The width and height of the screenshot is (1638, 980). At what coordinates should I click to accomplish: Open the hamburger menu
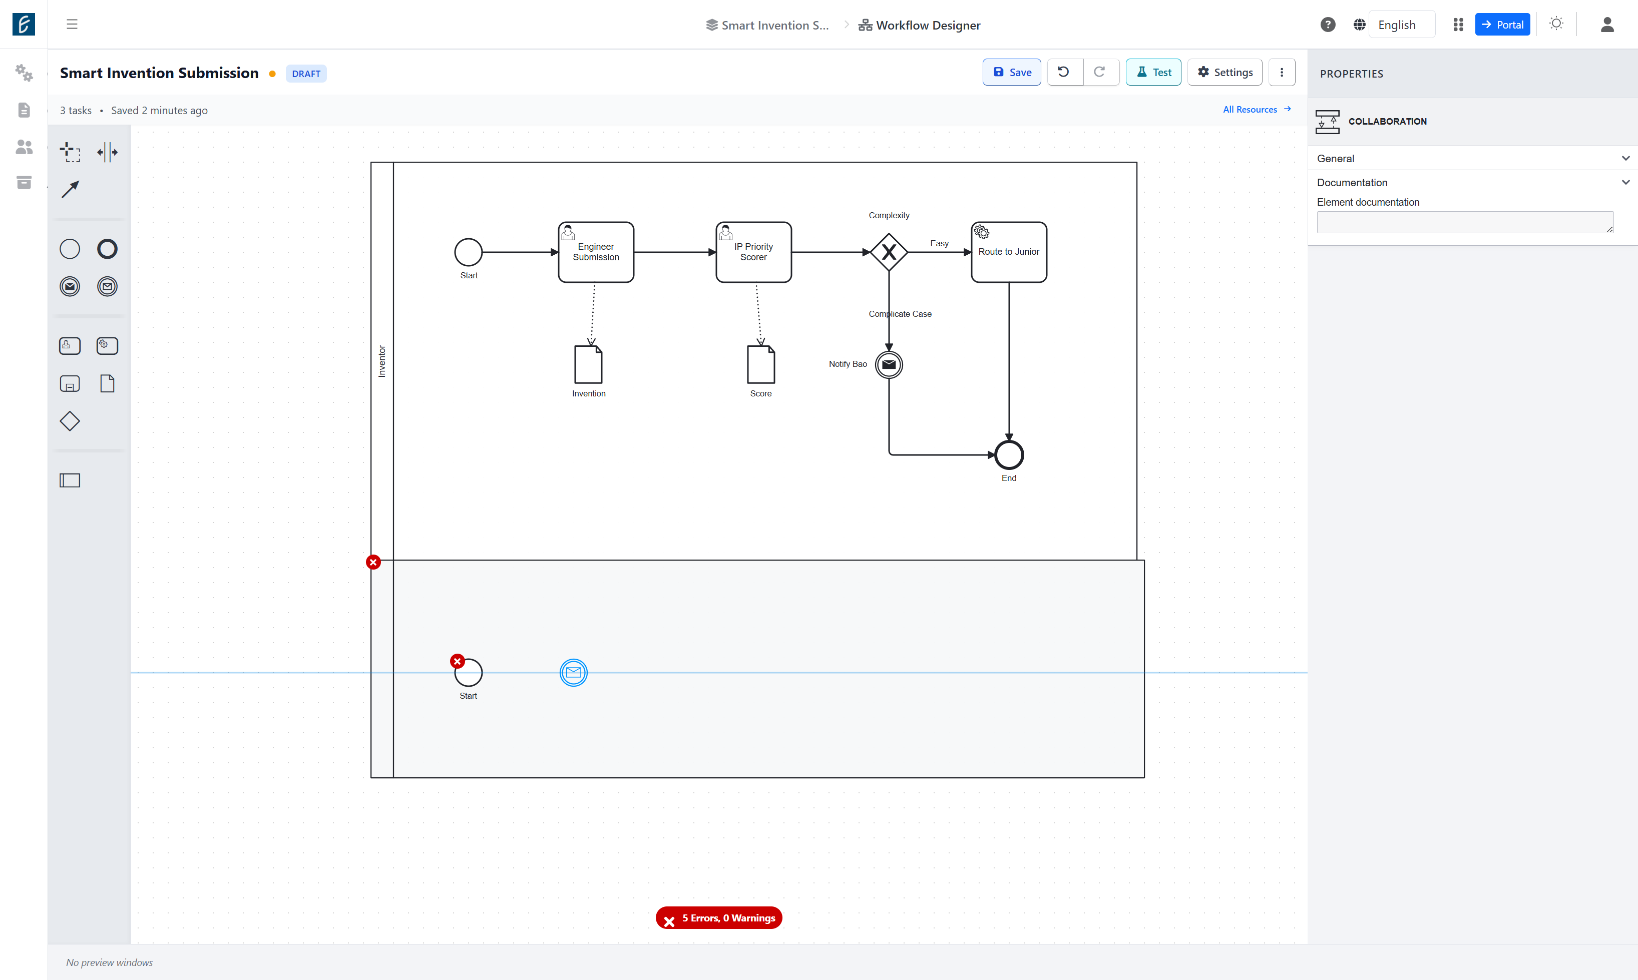(x=72, y=25)
